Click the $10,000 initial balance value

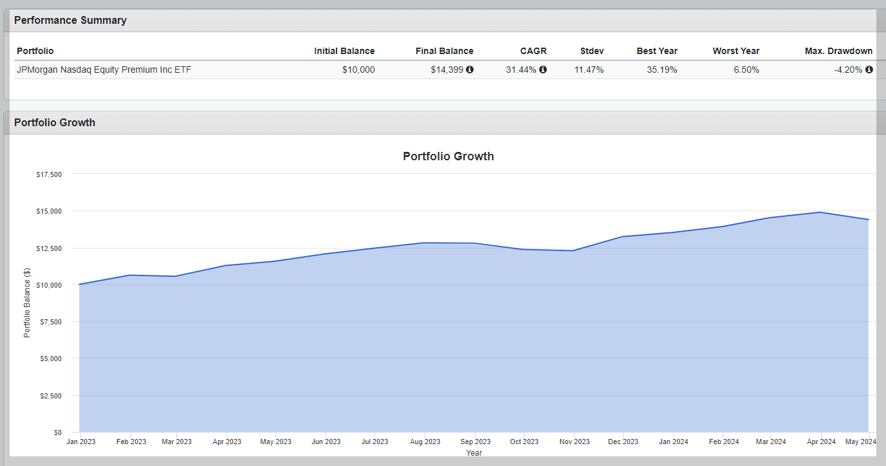pos(358,70)
